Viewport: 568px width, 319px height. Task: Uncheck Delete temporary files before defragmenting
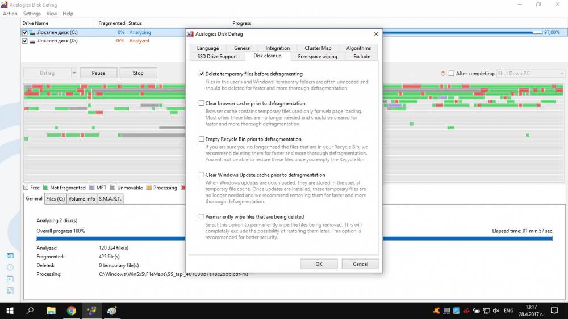[x=202, y=74]
